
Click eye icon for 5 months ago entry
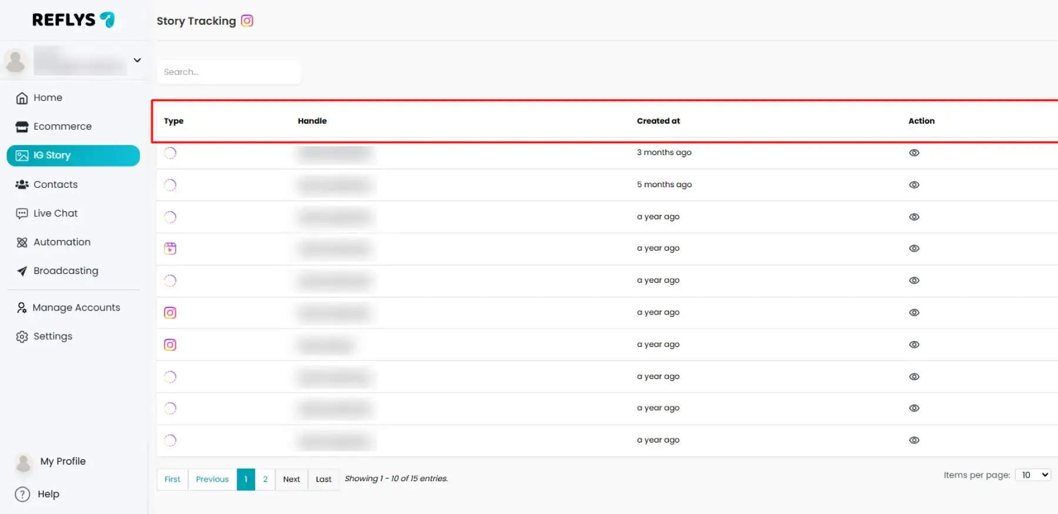click(914, 185)
